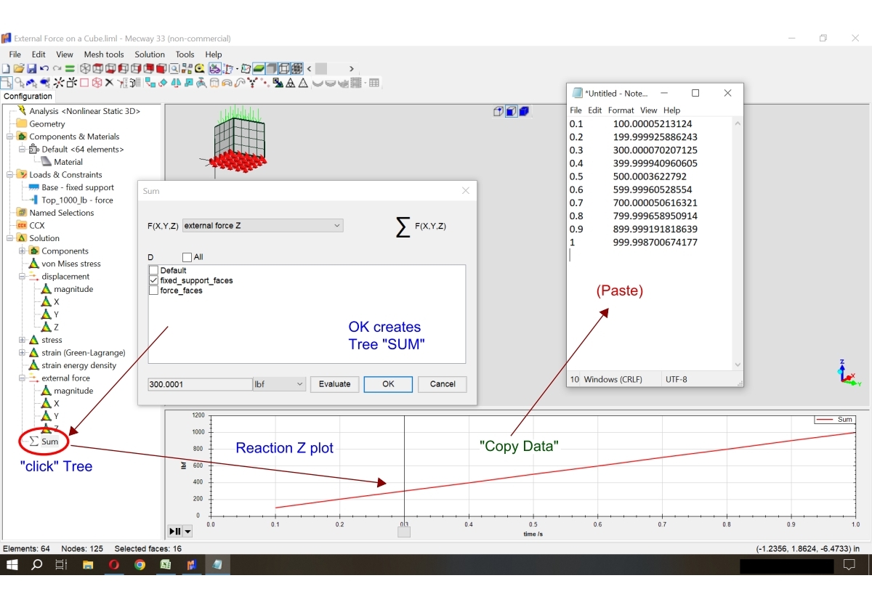Click the black X delete toolbar icon
Viewport: 872px width, 610px height.
[x=109, y=83]
